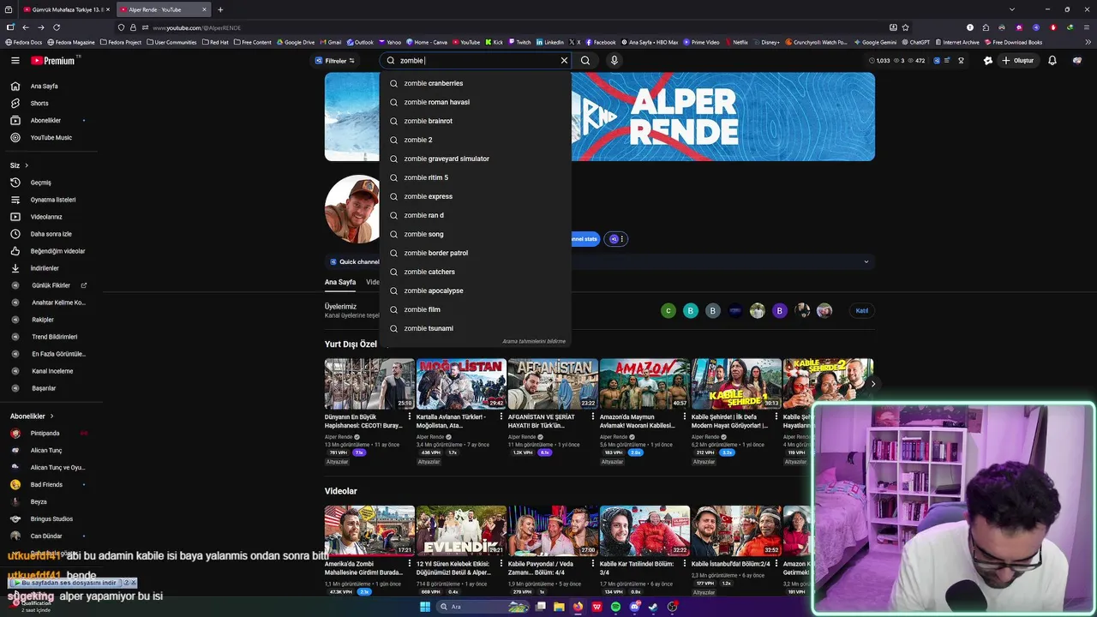This screenshot has height=617, width=1097.
Task: Expand the Siz section chevron
Action: tap(27, 165)
